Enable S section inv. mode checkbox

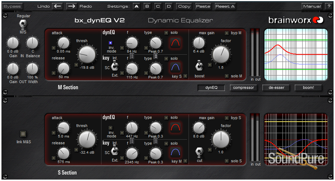[x=110, y=128]
